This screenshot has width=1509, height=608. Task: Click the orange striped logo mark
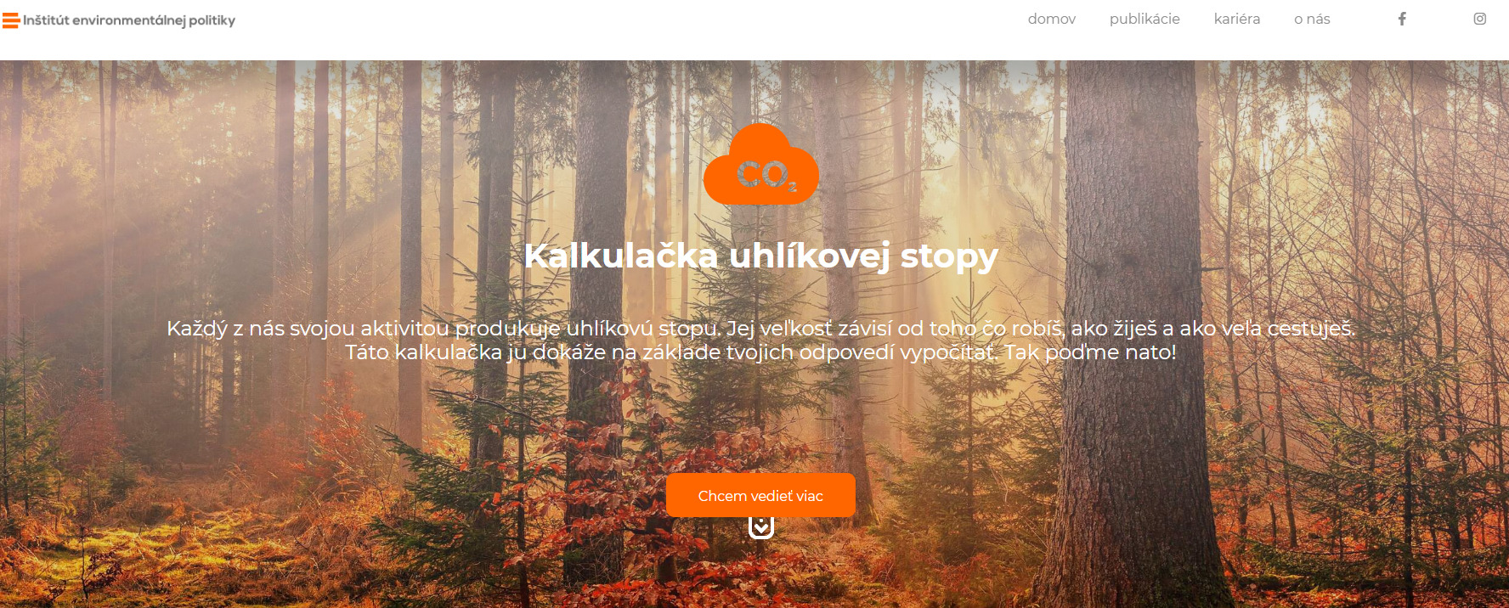pyautogui.click(x=11, y=20)
